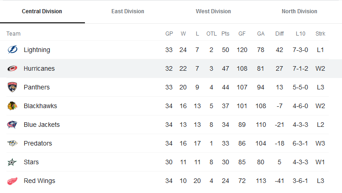Open the West Division tab
This screenshot has height=193, width=342.
(213, 11)
